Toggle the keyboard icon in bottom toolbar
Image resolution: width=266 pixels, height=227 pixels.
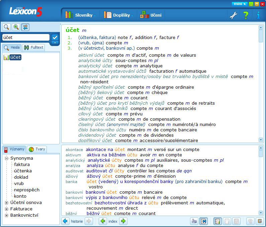tap(194, 221)
